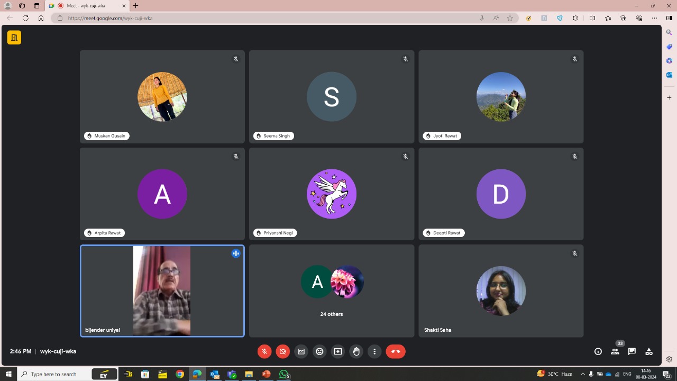
Task: Turn on the camera in Meet
Action: [x=283, y=351]
